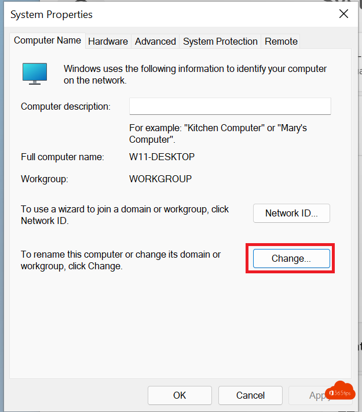The width and height of the screenshot is (362, 412).
Task: Click the WORKGROUP value text
Action: pyautogui.click(x=160, y=179)
